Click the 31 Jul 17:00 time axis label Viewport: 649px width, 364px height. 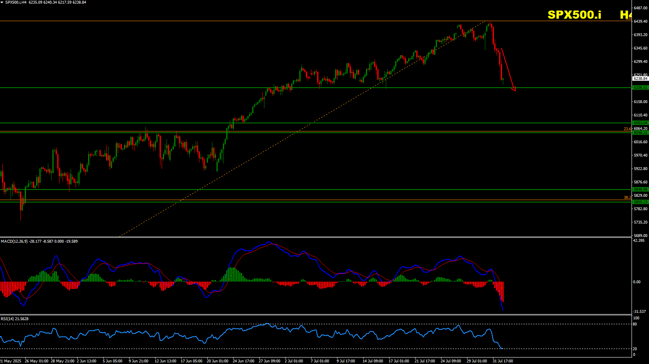(x=502, y=361)
